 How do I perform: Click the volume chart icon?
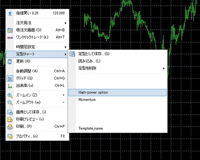10,86
